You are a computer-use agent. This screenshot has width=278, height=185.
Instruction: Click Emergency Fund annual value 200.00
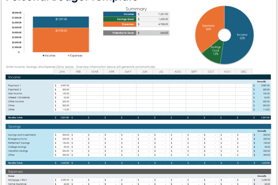(262, 139)
